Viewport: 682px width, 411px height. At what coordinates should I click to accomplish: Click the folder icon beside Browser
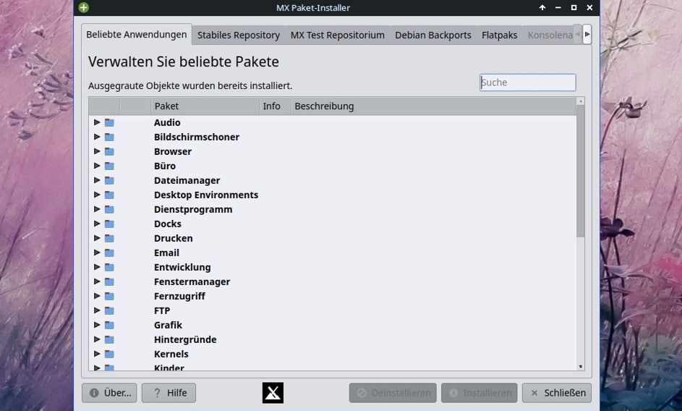coord(109,152)
